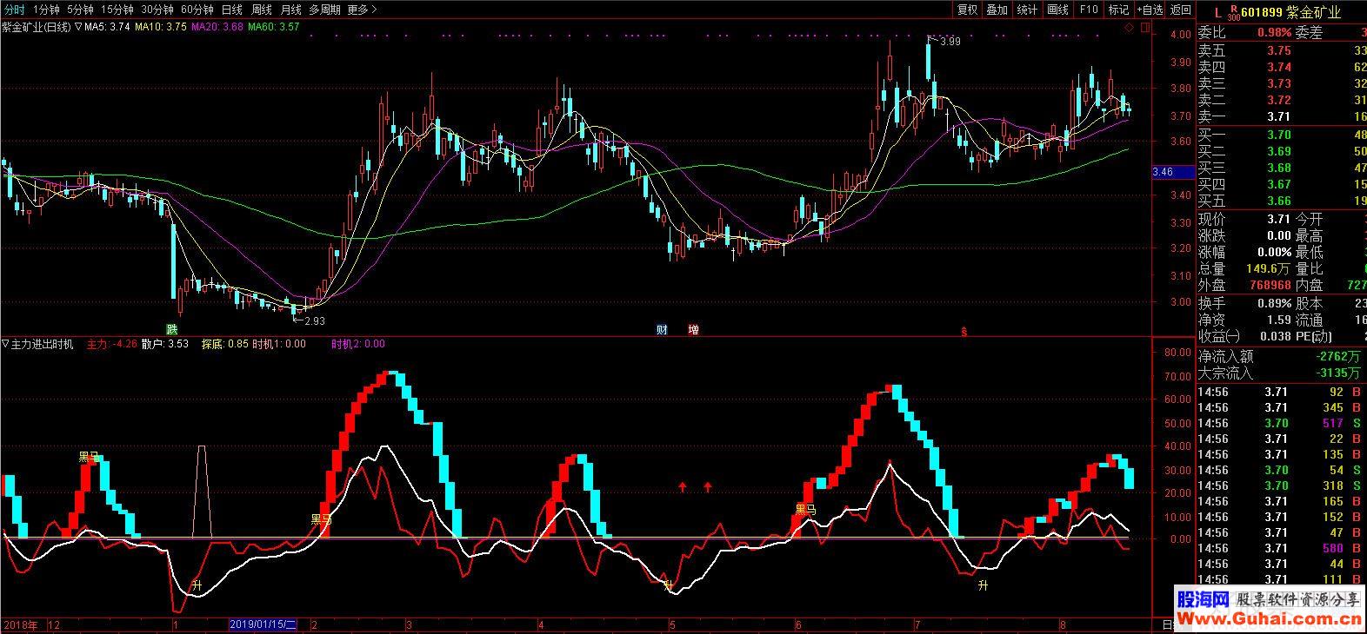Switch to the 月线 monthly chart

click(x=290, y=10)
